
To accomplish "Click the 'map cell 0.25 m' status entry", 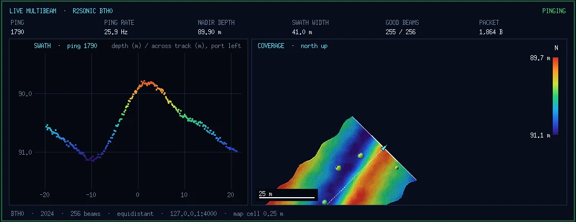I will point(258,214).
